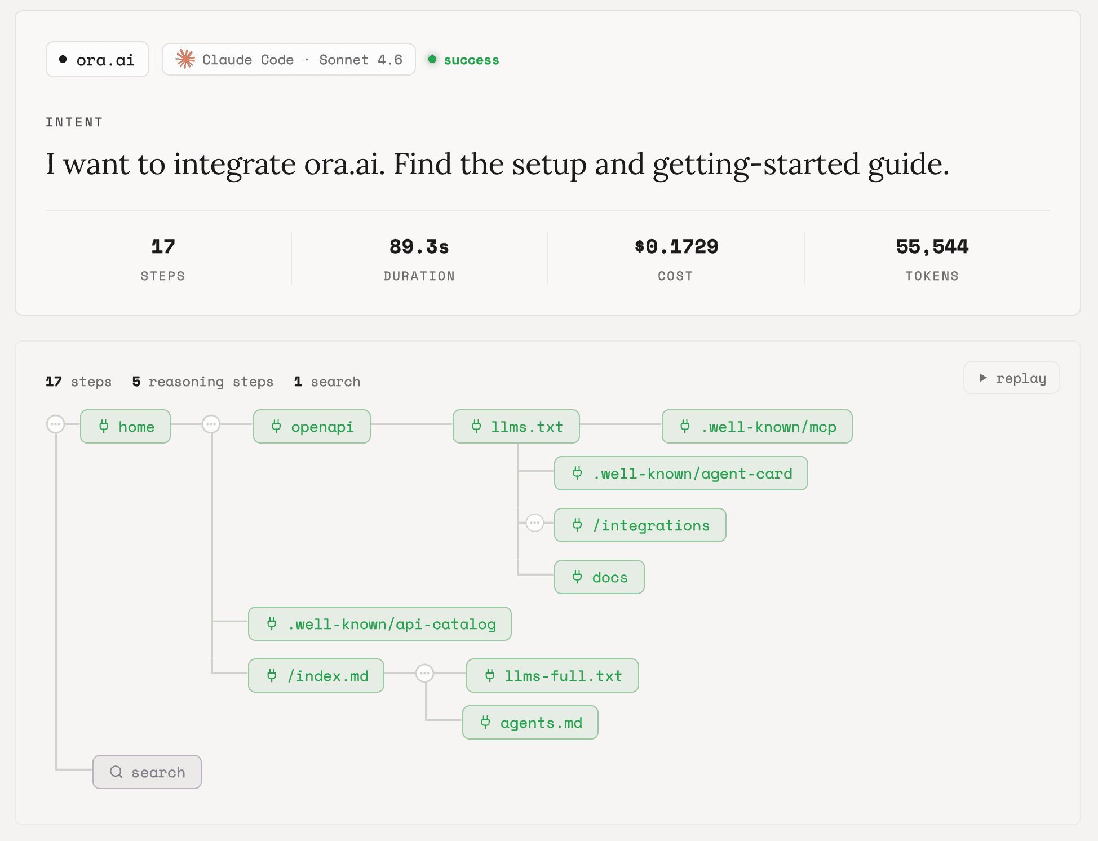Select the agents.md step node
Screen dimensions: 1098x841
[x=530, y=722]
